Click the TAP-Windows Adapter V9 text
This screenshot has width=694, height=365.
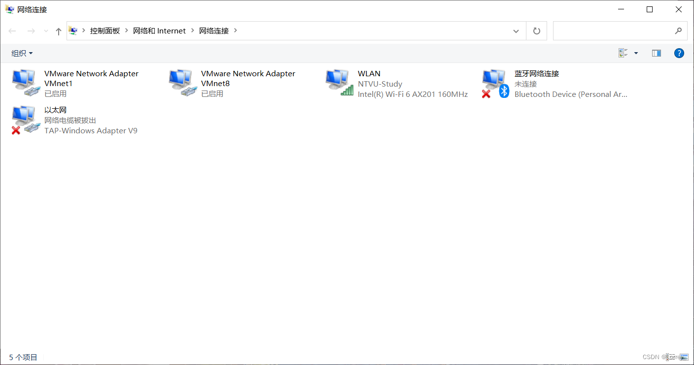[91, 130]
